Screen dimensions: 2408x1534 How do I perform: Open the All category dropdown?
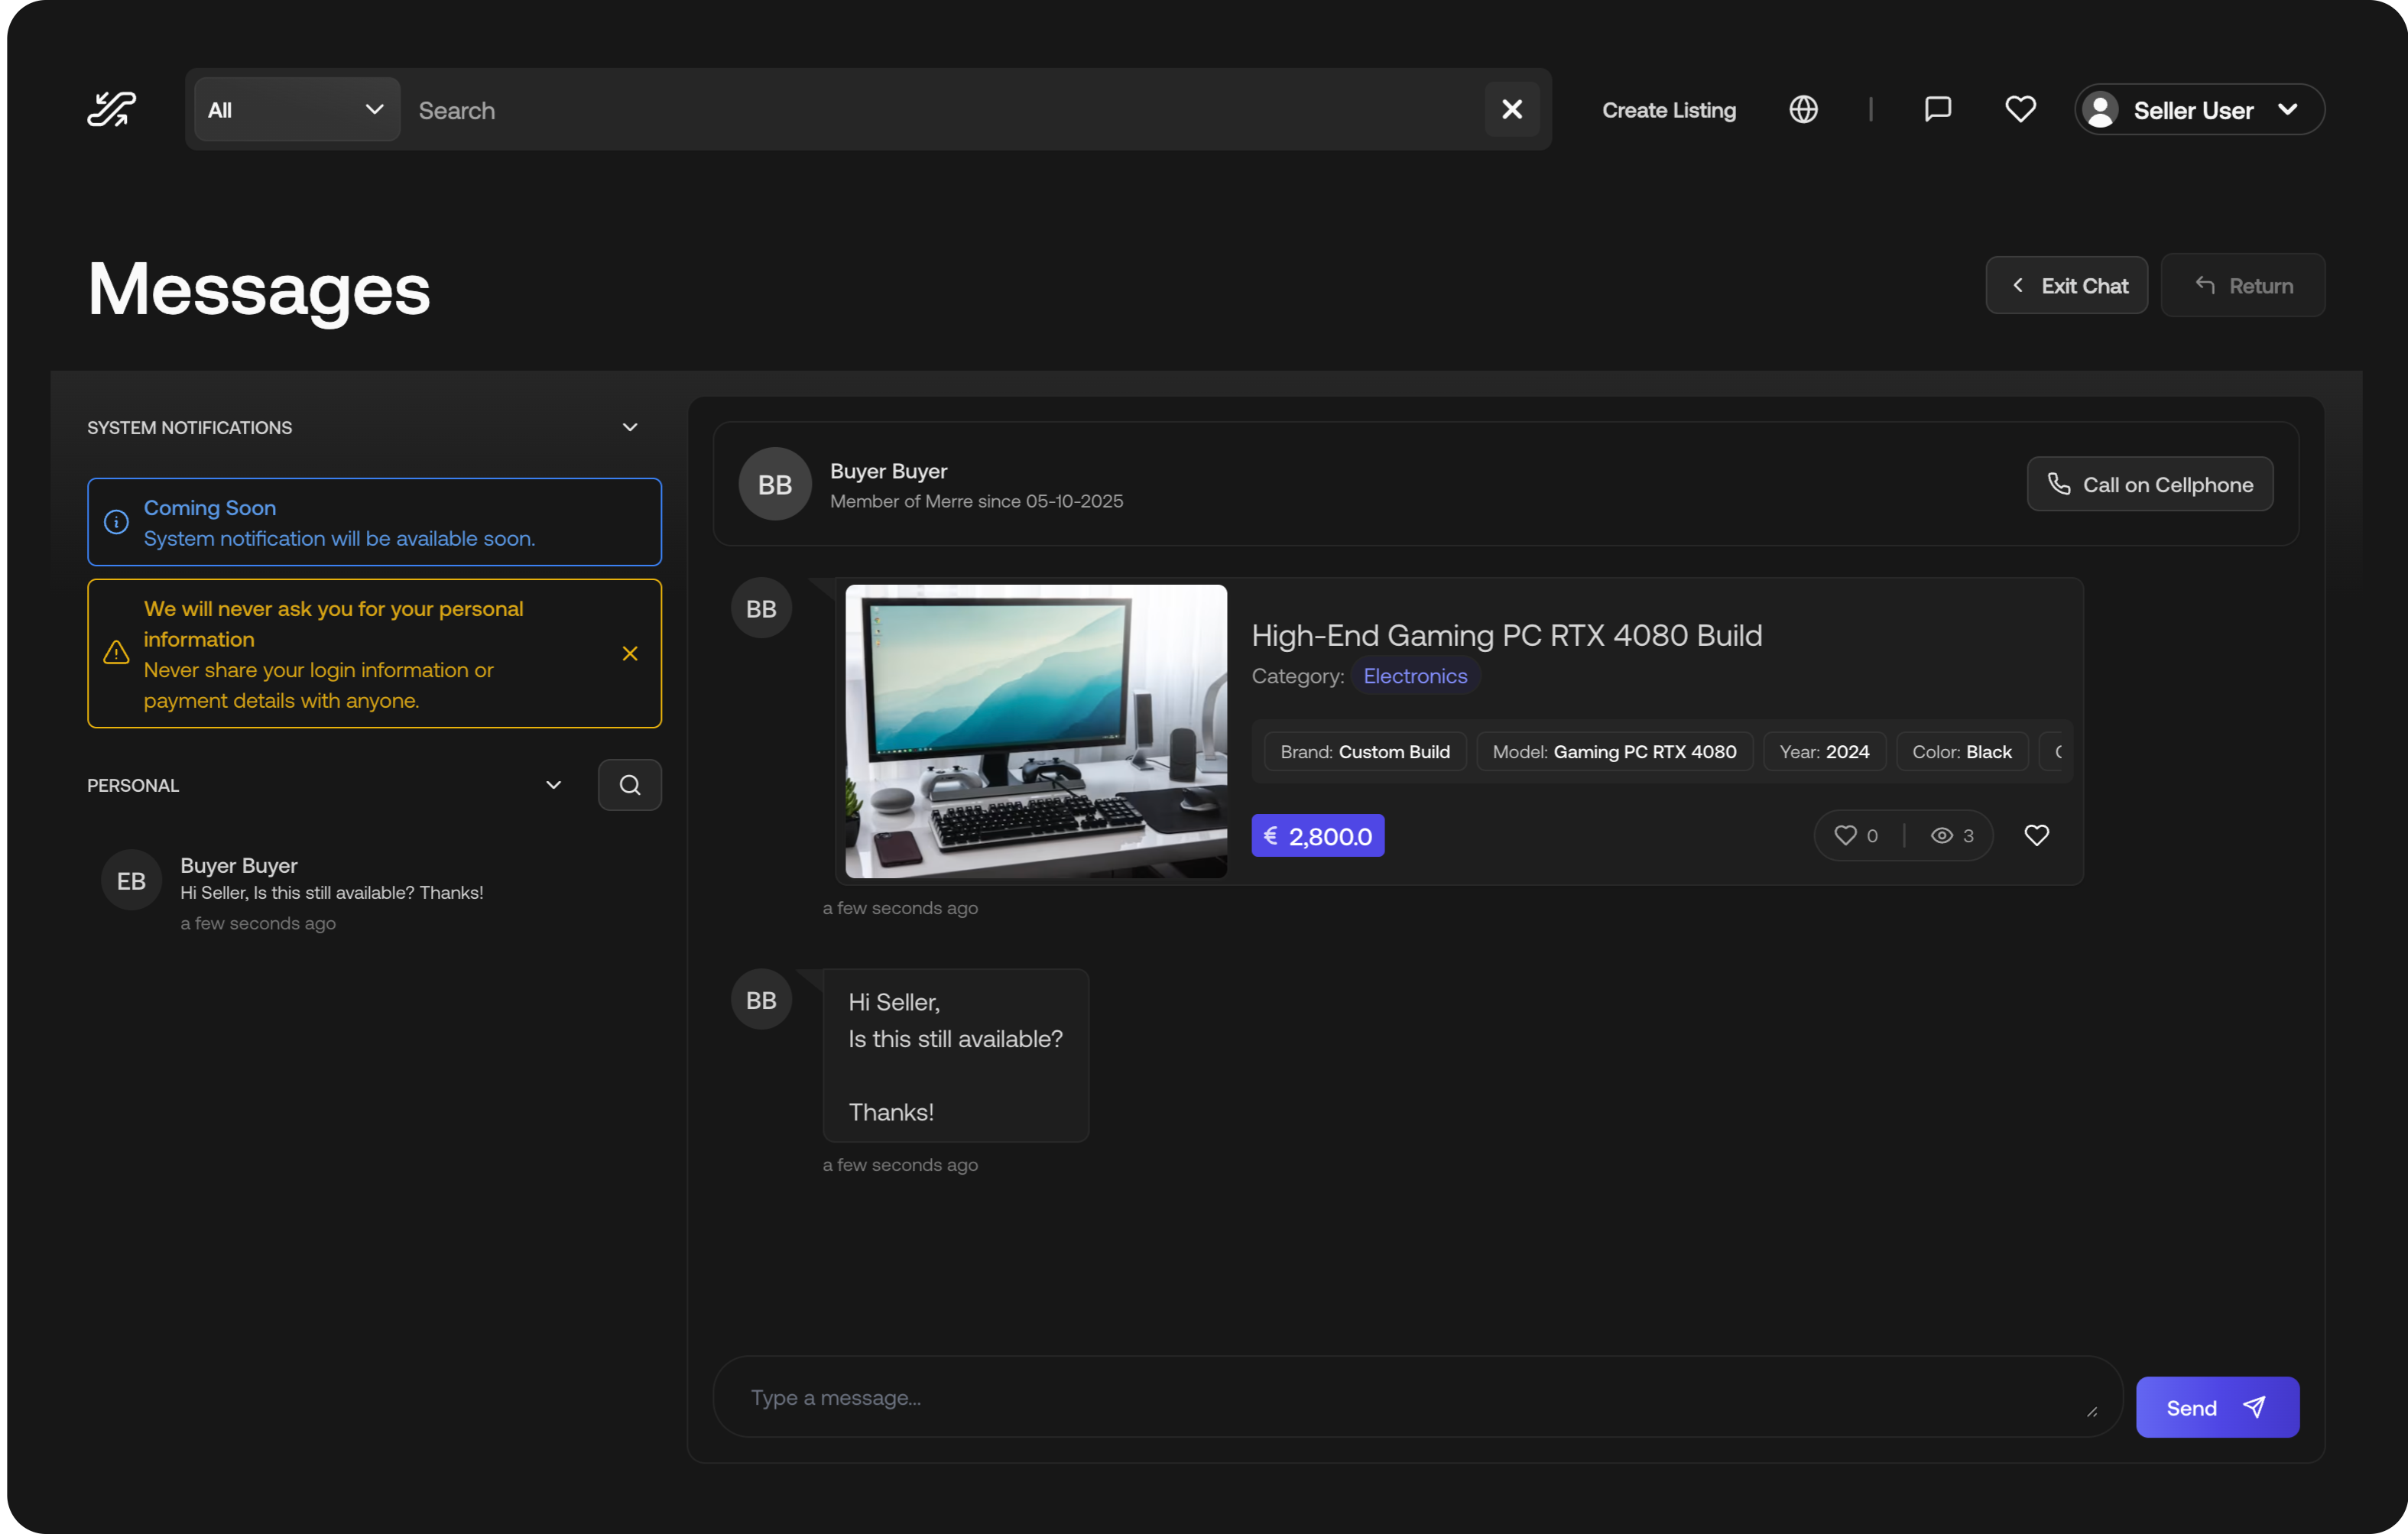click(297, 109)
